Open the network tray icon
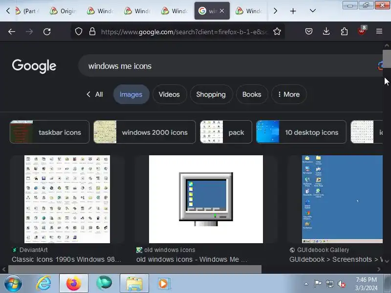Screen dimensions: 391x293 pyautogui.click(x=329, y=284)
